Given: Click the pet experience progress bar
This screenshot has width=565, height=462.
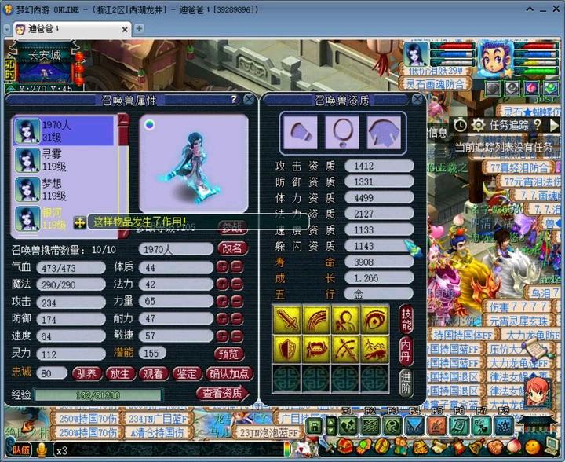Looking at the screenshot, I should tap(97, 395).
